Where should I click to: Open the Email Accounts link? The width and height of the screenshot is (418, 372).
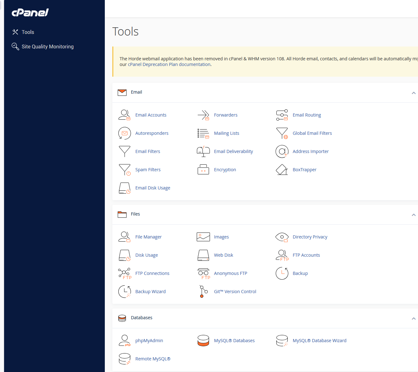click(x=151, y=115)
